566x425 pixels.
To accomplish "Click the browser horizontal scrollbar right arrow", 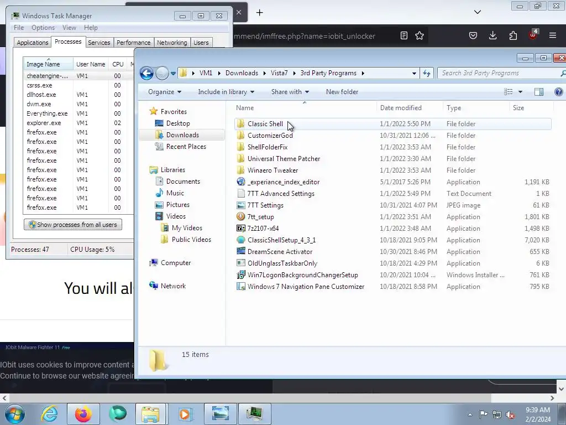I will [x=552, y=398].
